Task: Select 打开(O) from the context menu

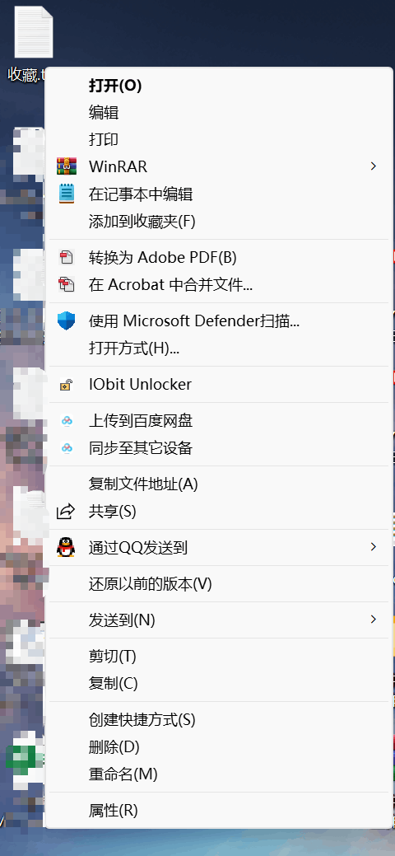Action: point(116,86)
